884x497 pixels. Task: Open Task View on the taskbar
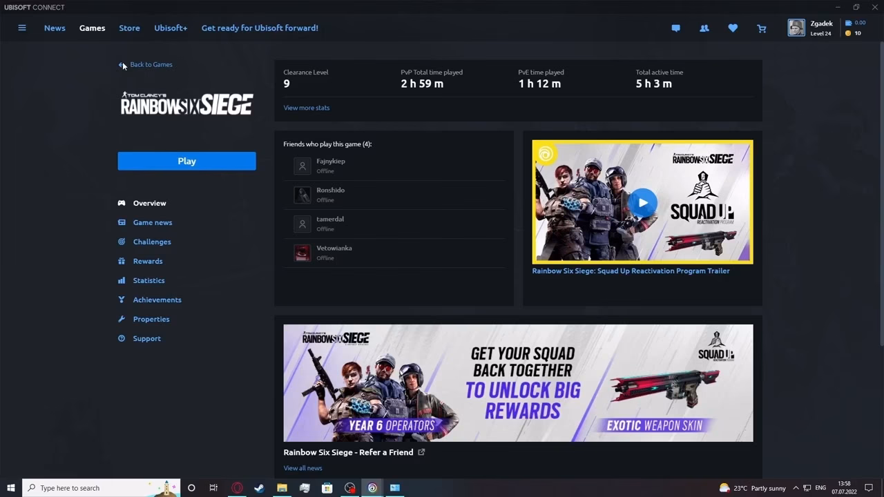click(213, 488)
